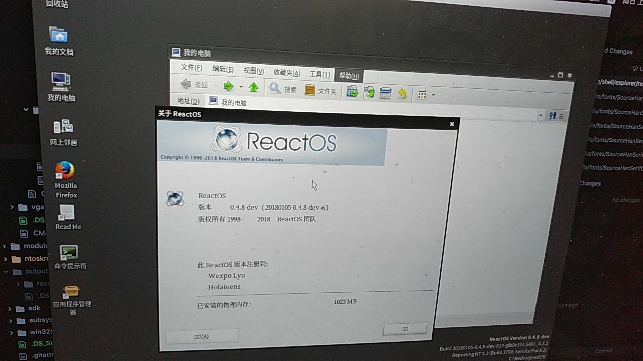Viewport: 643px width, 361px height.
Task: Click the Copy To toolbar icon
Action: 369,92
